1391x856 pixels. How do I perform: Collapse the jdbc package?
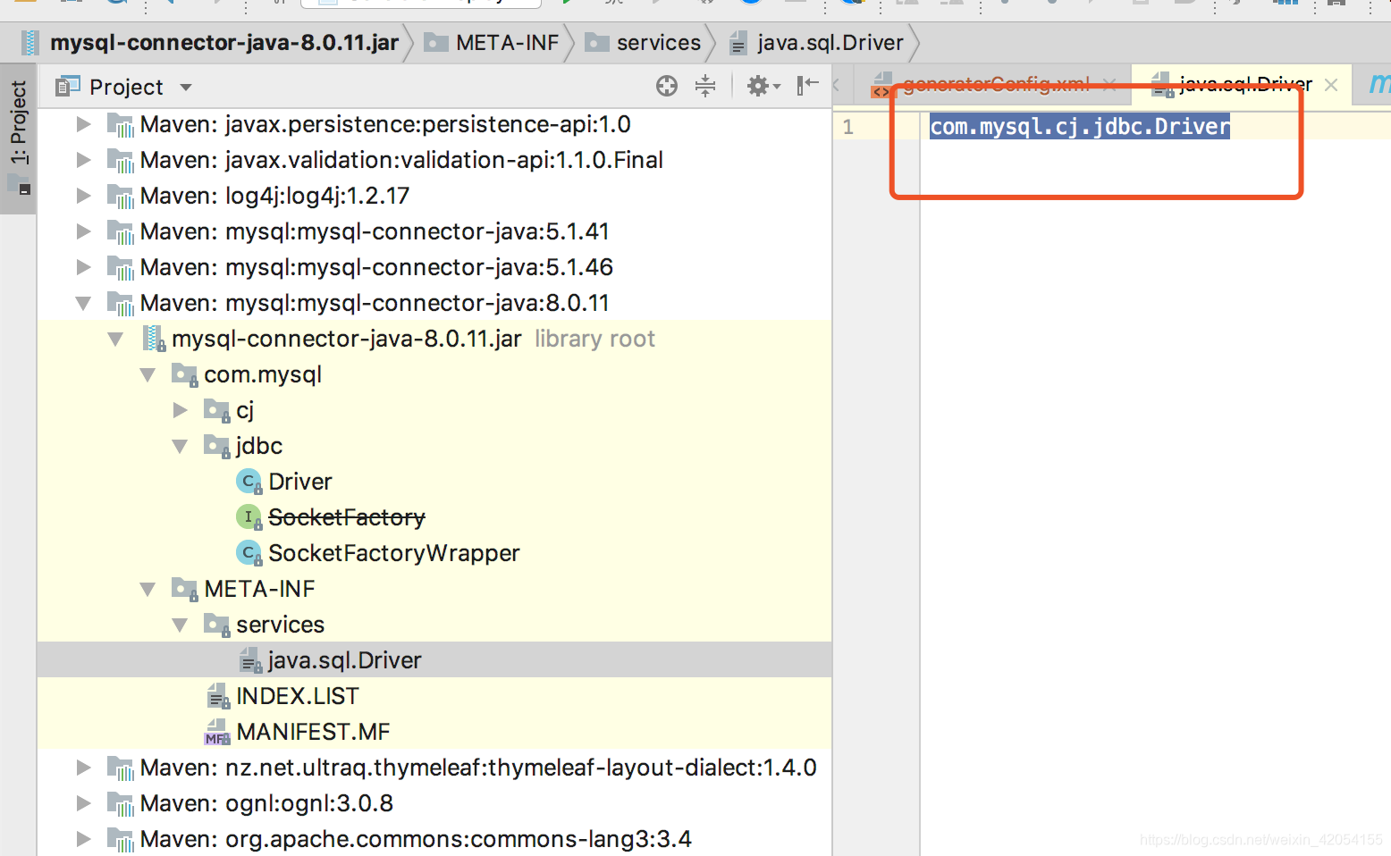coord(180,446)
